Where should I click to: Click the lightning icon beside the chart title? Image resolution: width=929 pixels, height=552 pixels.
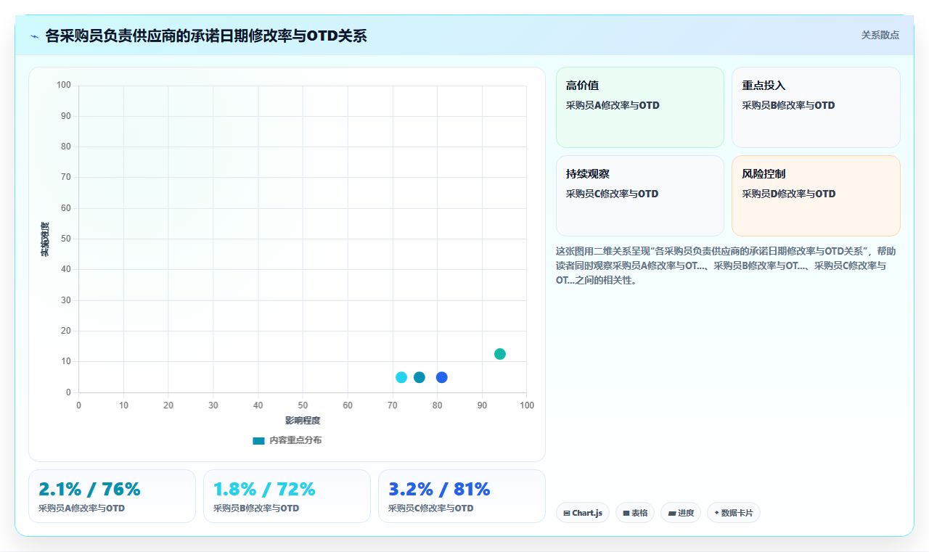pos(34,36)
